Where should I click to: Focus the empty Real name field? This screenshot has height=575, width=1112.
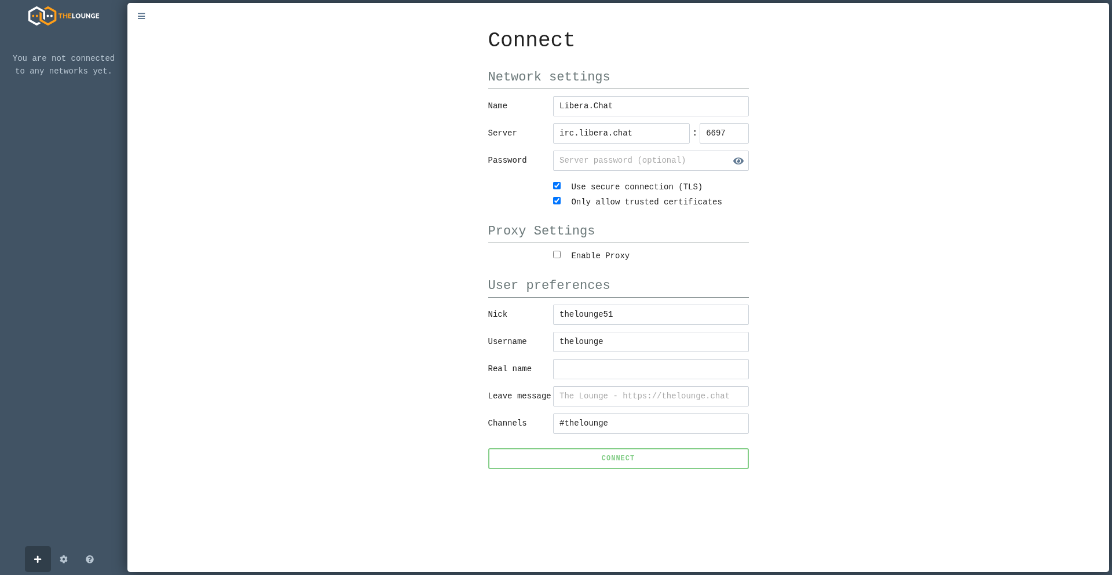click(x=650, y=369)
